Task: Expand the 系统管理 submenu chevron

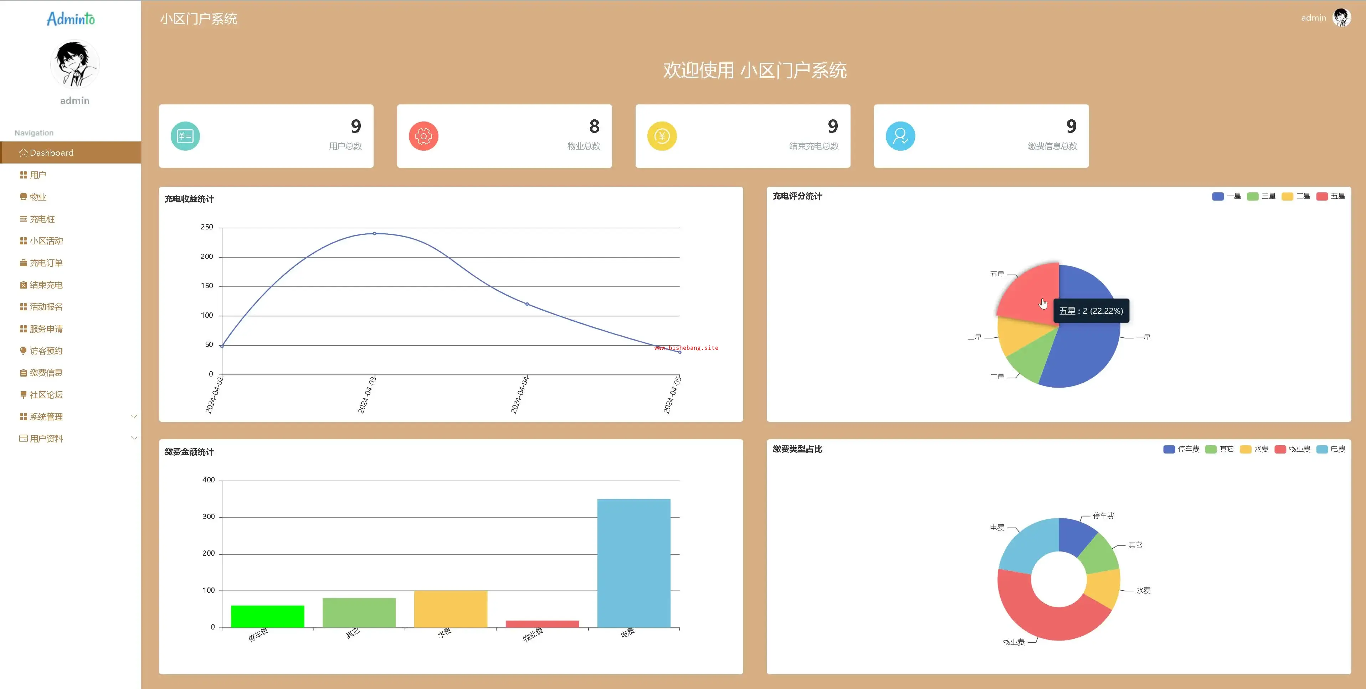Action: pyautogui.click(x=134, y=416)
